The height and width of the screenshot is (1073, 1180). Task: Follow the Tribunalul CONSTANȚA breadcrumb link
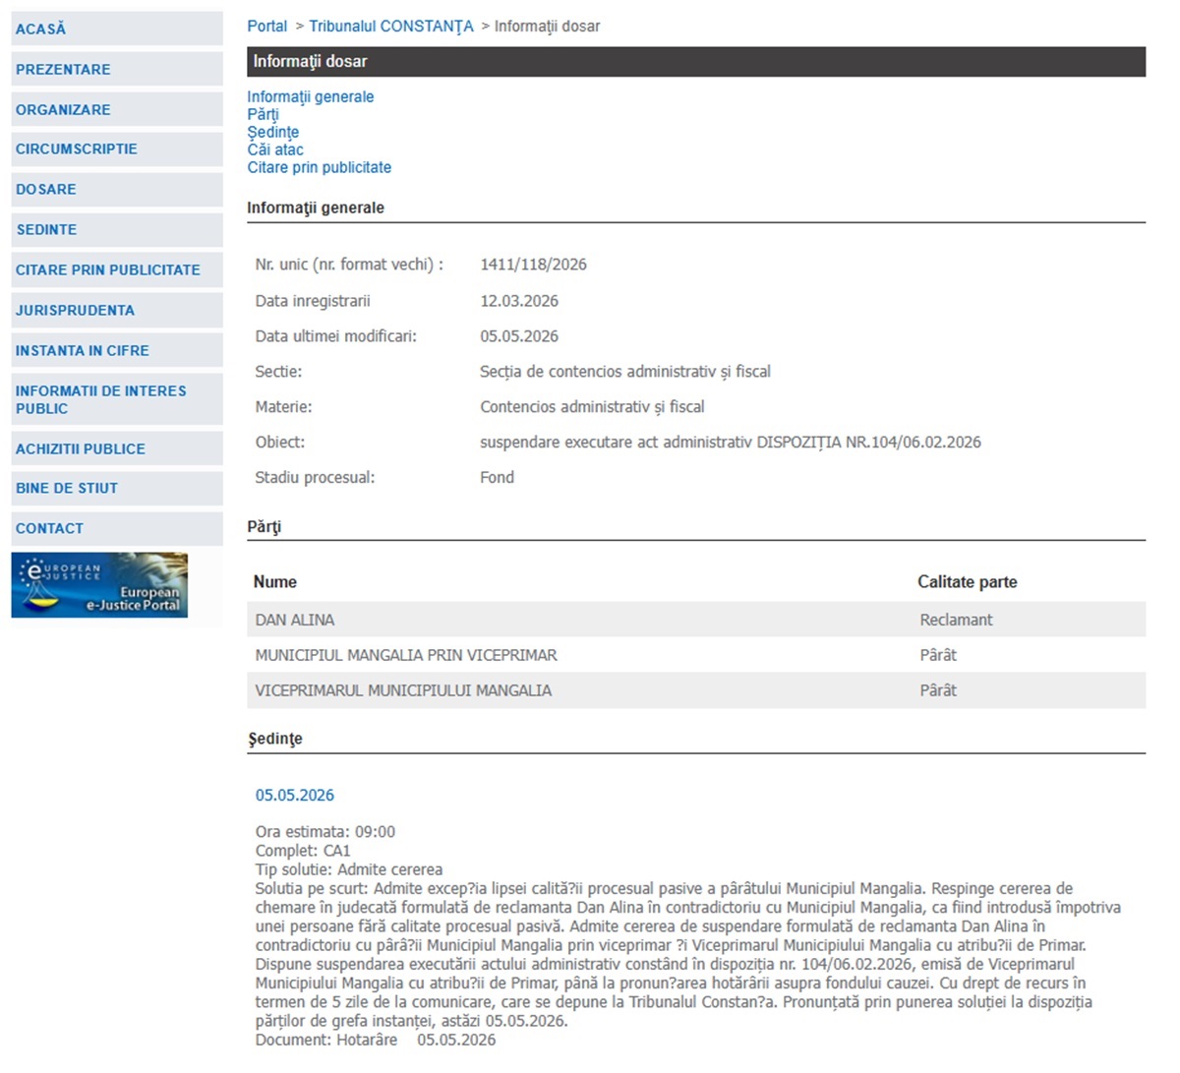coord(391,27)
